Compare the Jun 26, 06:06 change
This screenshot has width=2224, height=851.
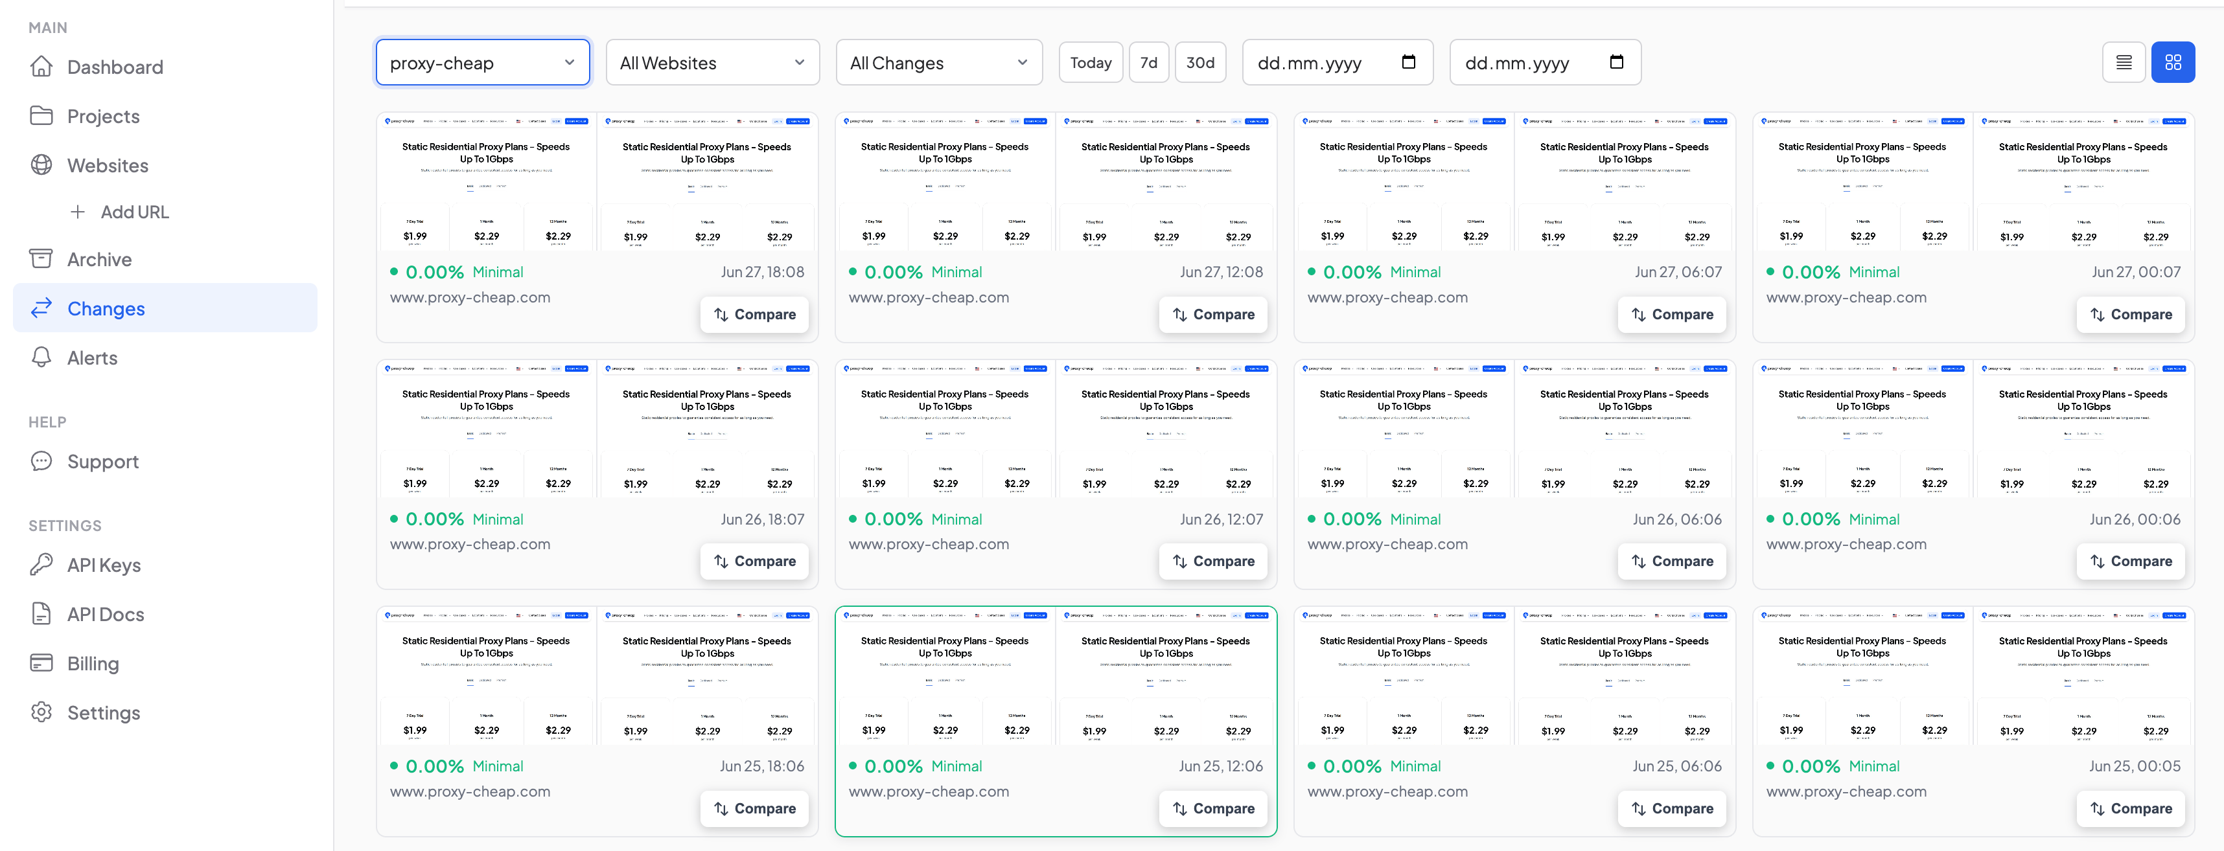coord(1671,561)
